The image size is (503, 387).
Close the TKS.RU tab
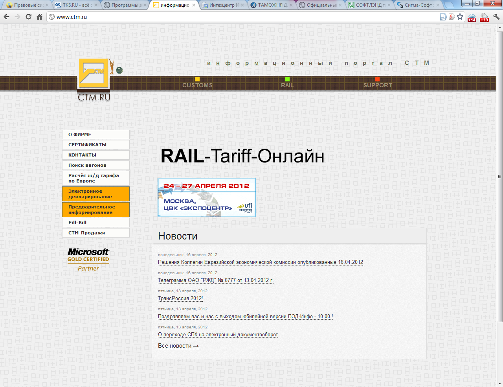point(96,5)
